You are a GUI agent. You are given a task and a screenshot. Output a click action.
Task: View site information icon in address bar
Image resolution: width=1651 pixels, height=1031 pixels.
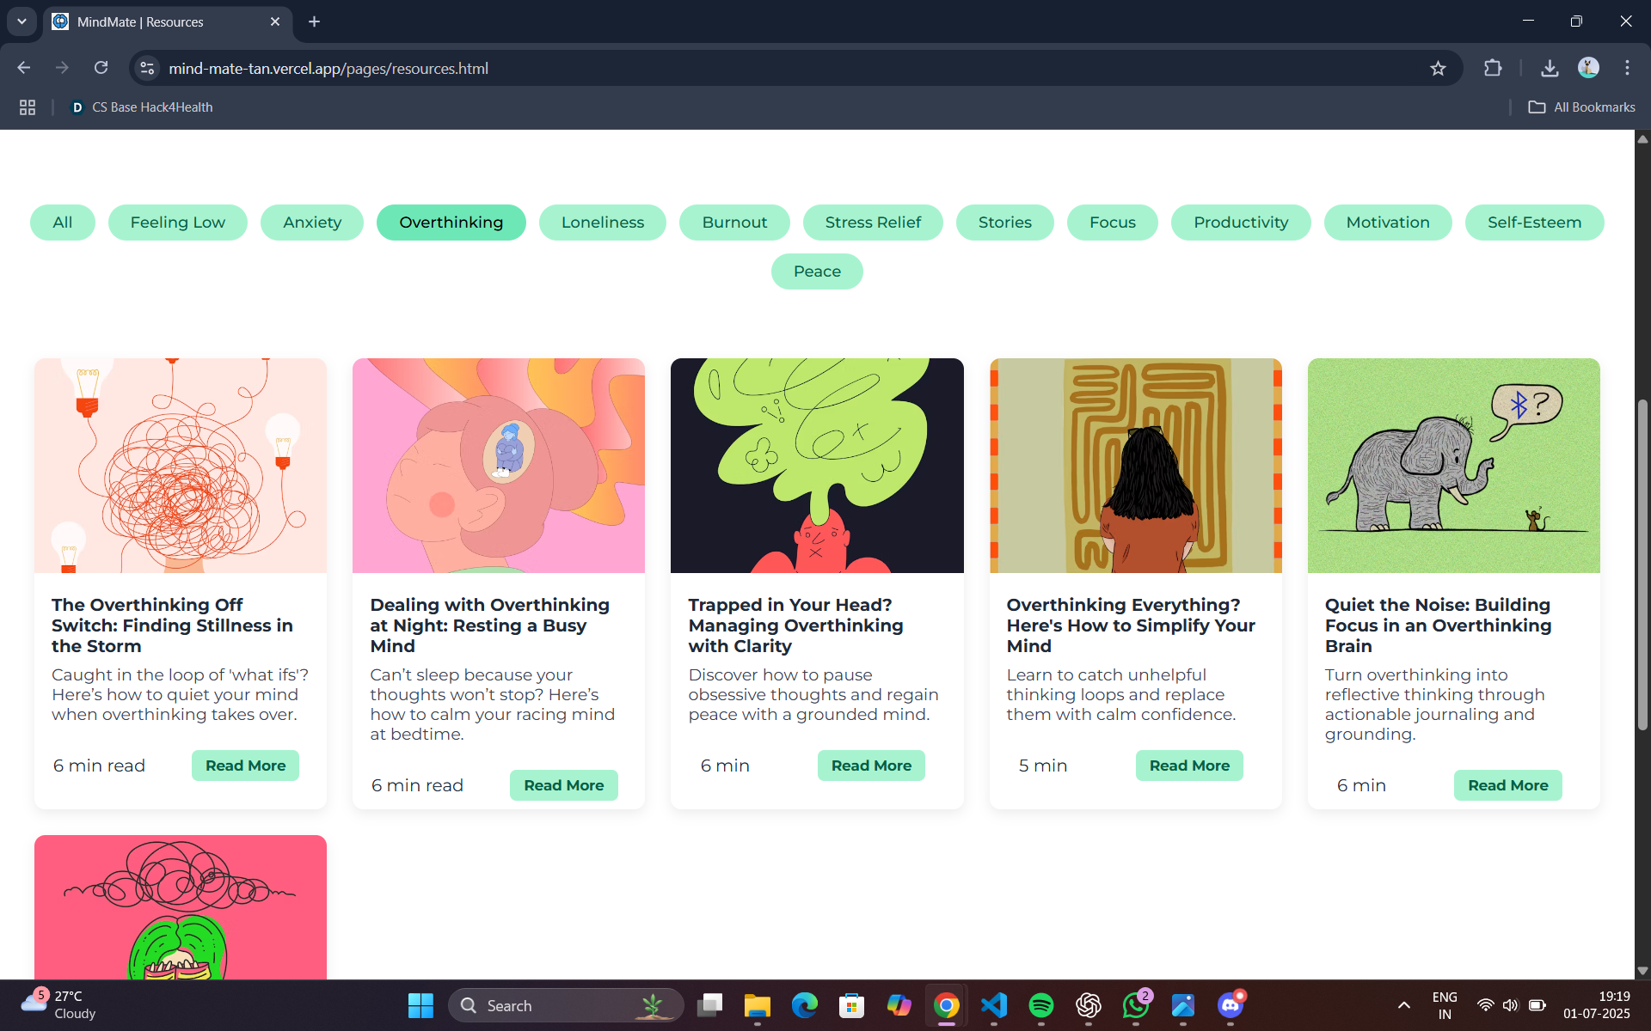(x=148, y=68)
